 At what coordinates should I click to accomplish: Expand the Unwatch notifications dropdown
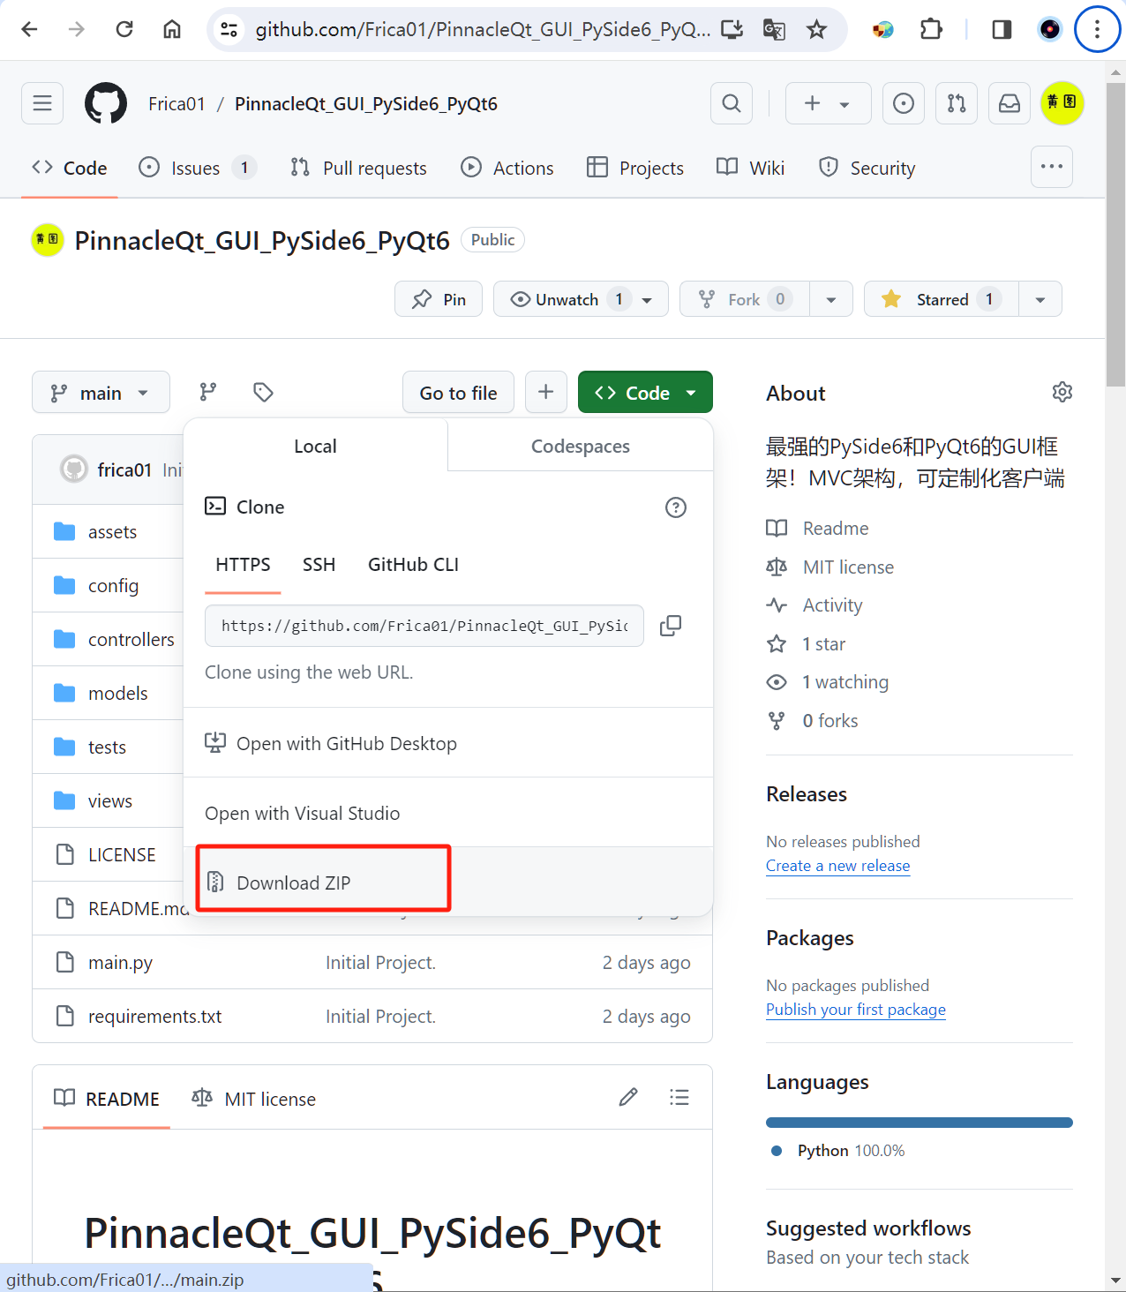(x=581, y=299)
